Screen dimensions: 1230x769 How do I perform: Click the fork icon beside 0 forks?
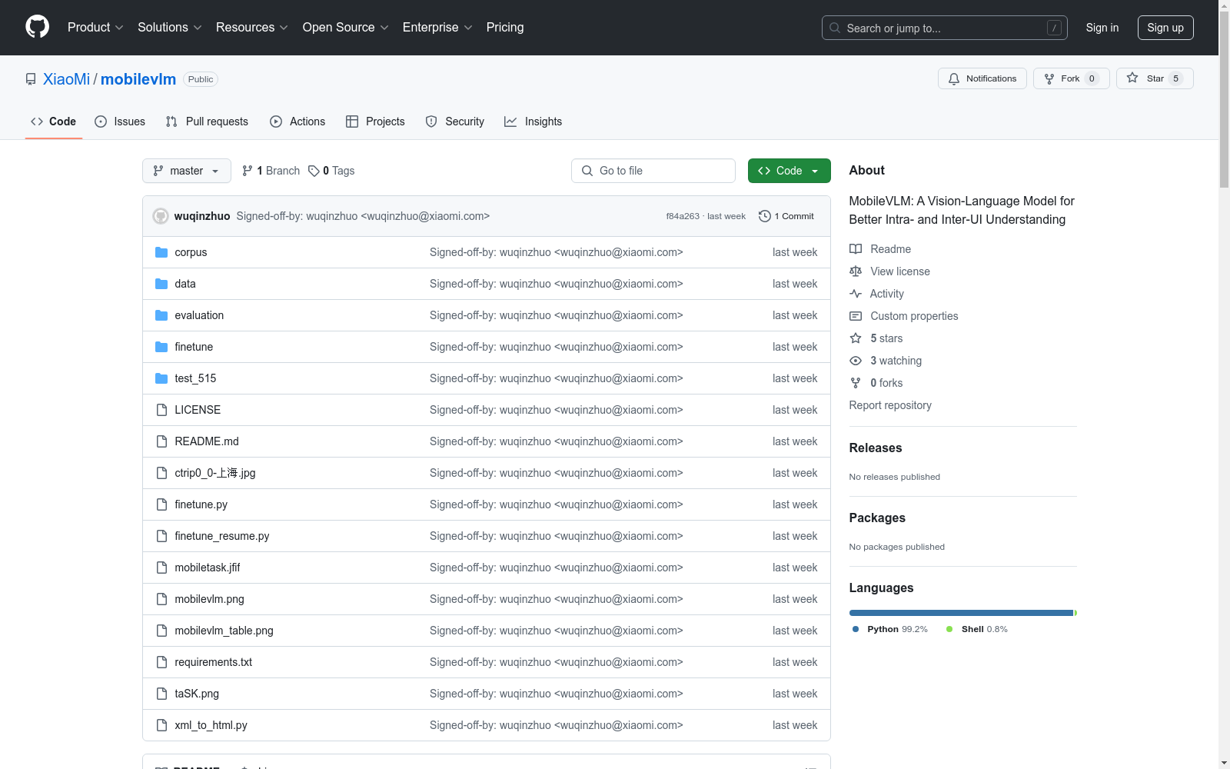pyautogui.click(x=856, y=383)
